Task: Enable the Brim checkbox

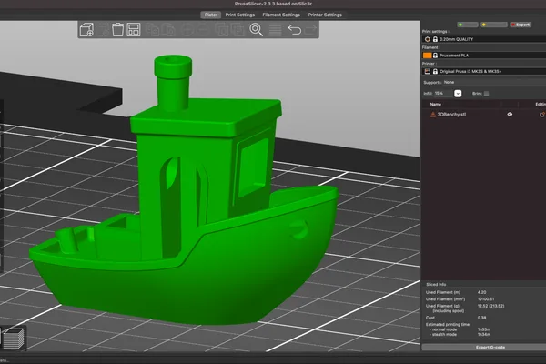Action: [x=487, y=94]
